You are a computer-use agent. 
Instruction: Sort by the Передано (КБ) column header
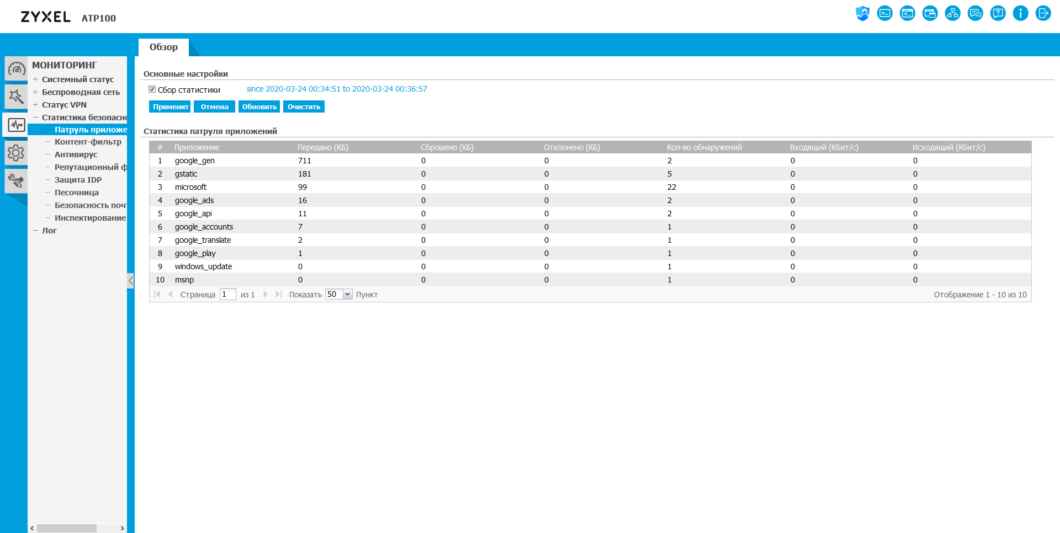(323, 147)
